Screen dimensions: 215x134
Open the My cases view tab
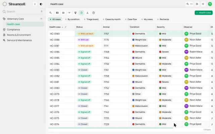click(x=147, y=19)
